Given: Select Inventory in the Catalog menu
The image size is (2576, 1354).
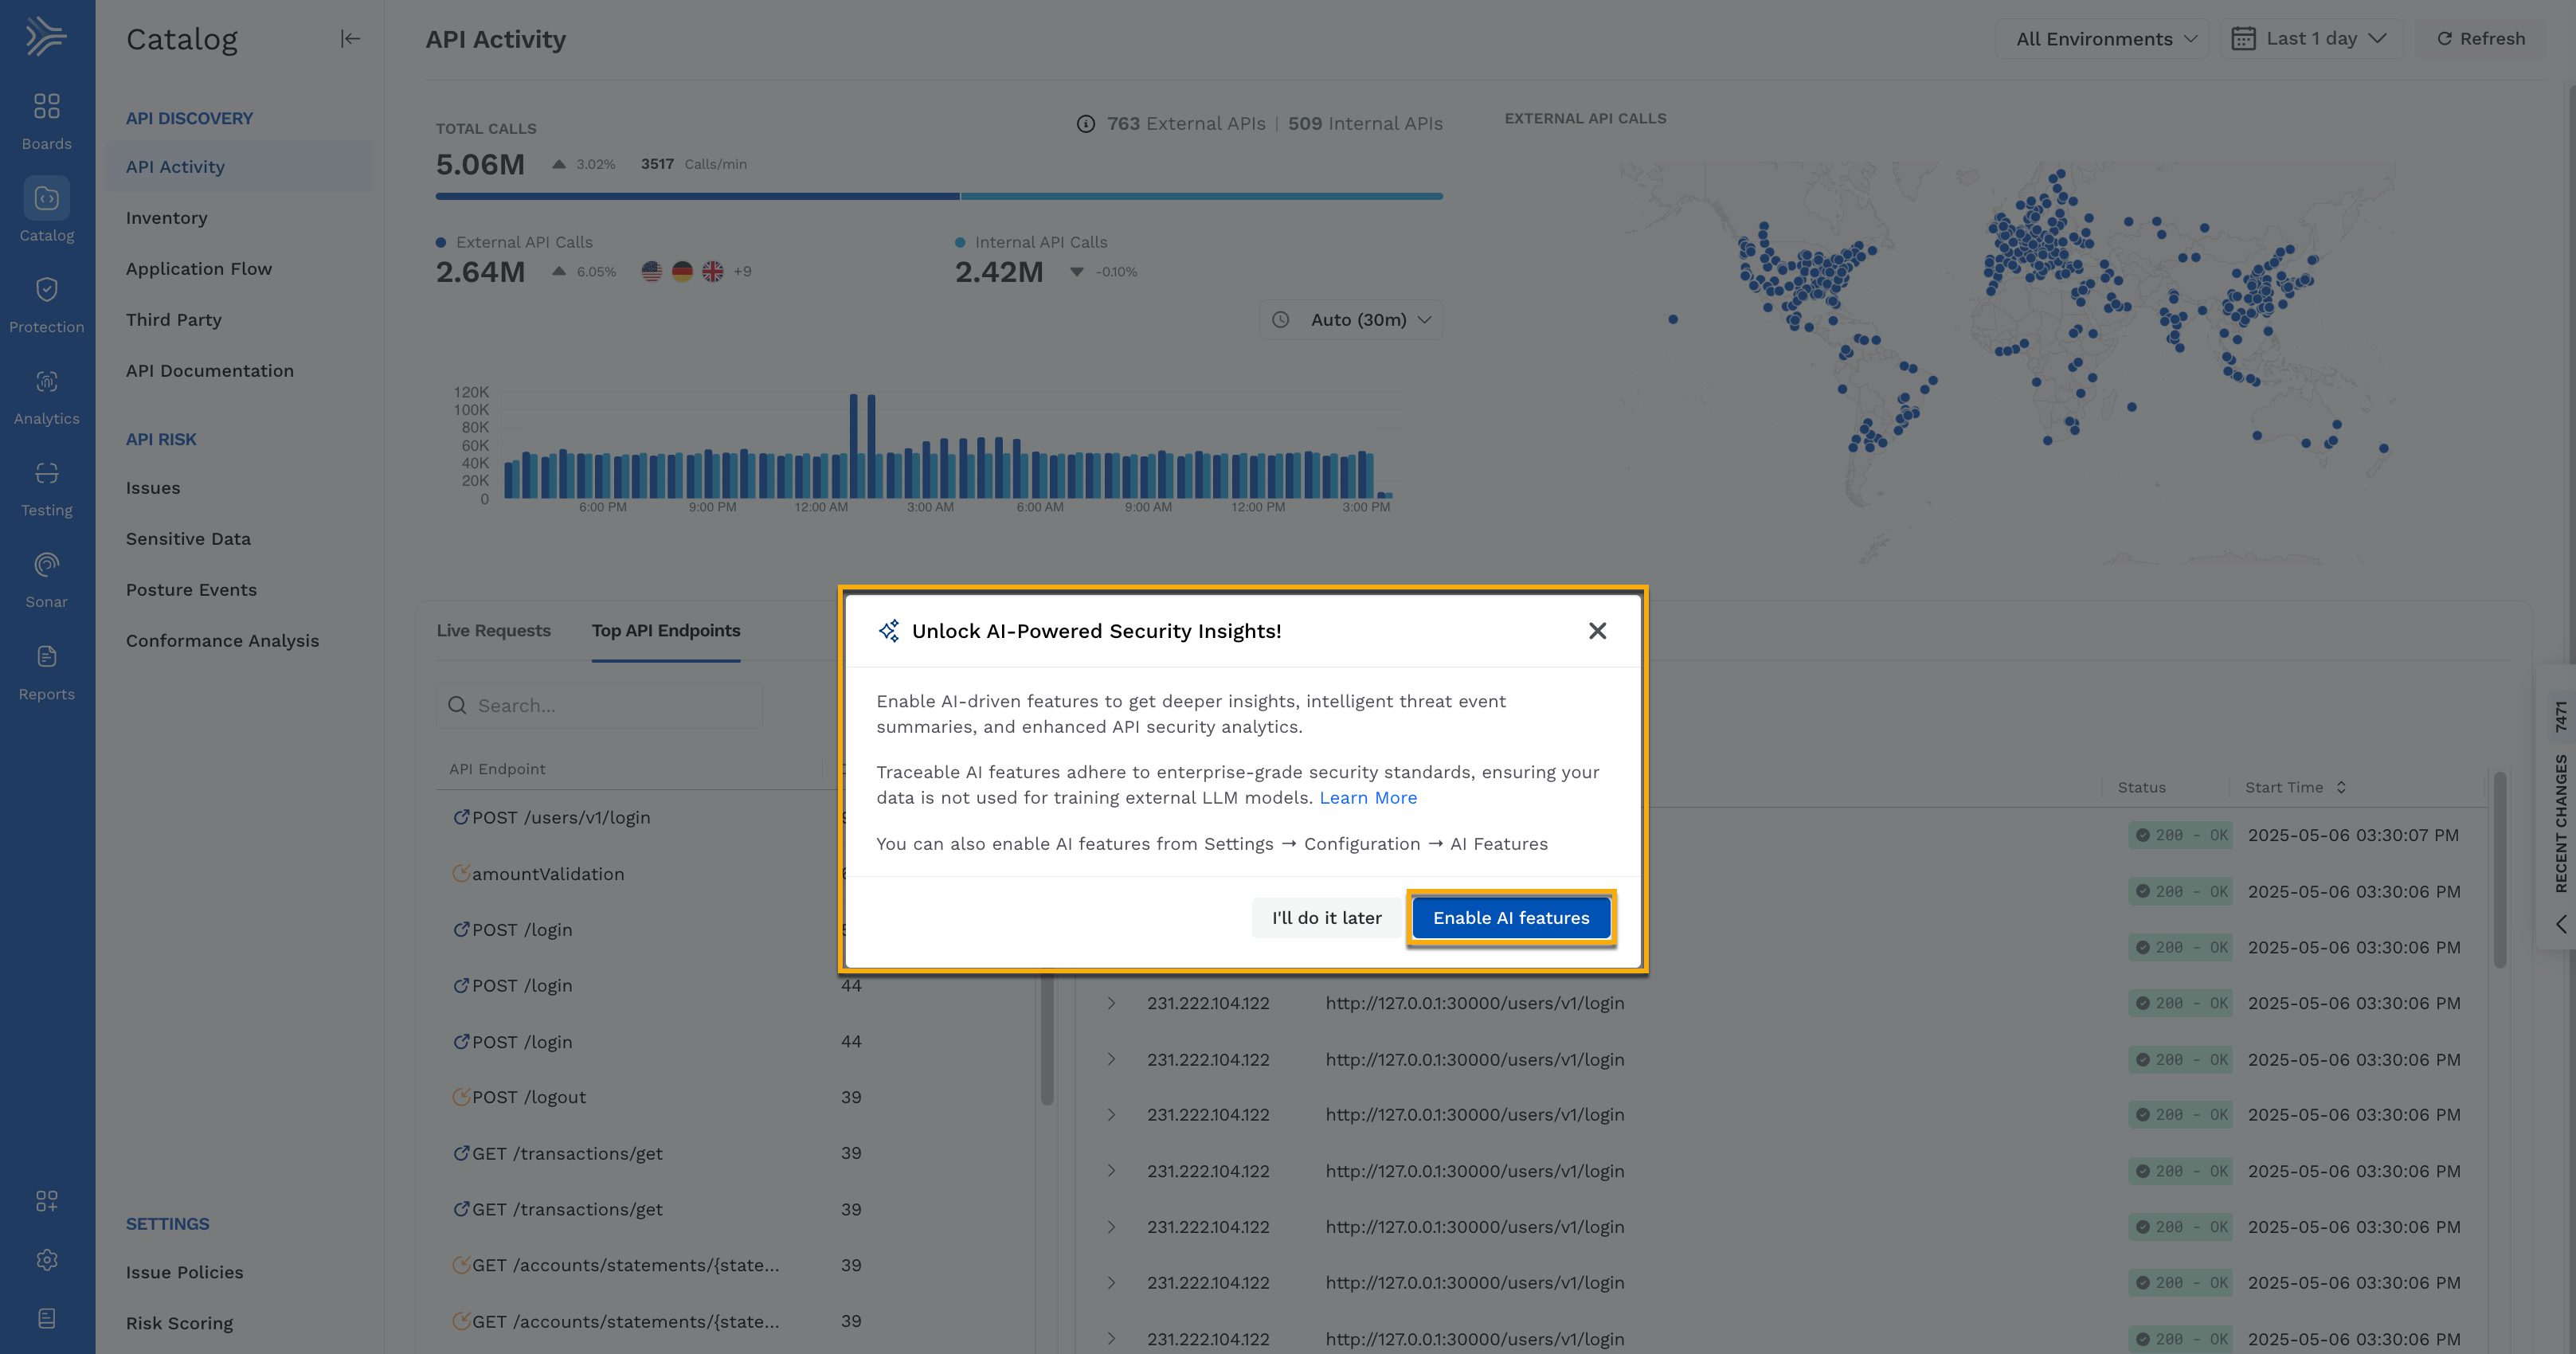Looking at the screenshot, I should tap(167, 218).
